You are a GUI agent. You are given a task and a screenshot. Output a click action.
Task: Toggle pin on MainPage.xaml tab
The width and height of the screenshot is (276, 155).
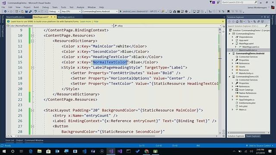pyautogui.click(x=51, y=17)
